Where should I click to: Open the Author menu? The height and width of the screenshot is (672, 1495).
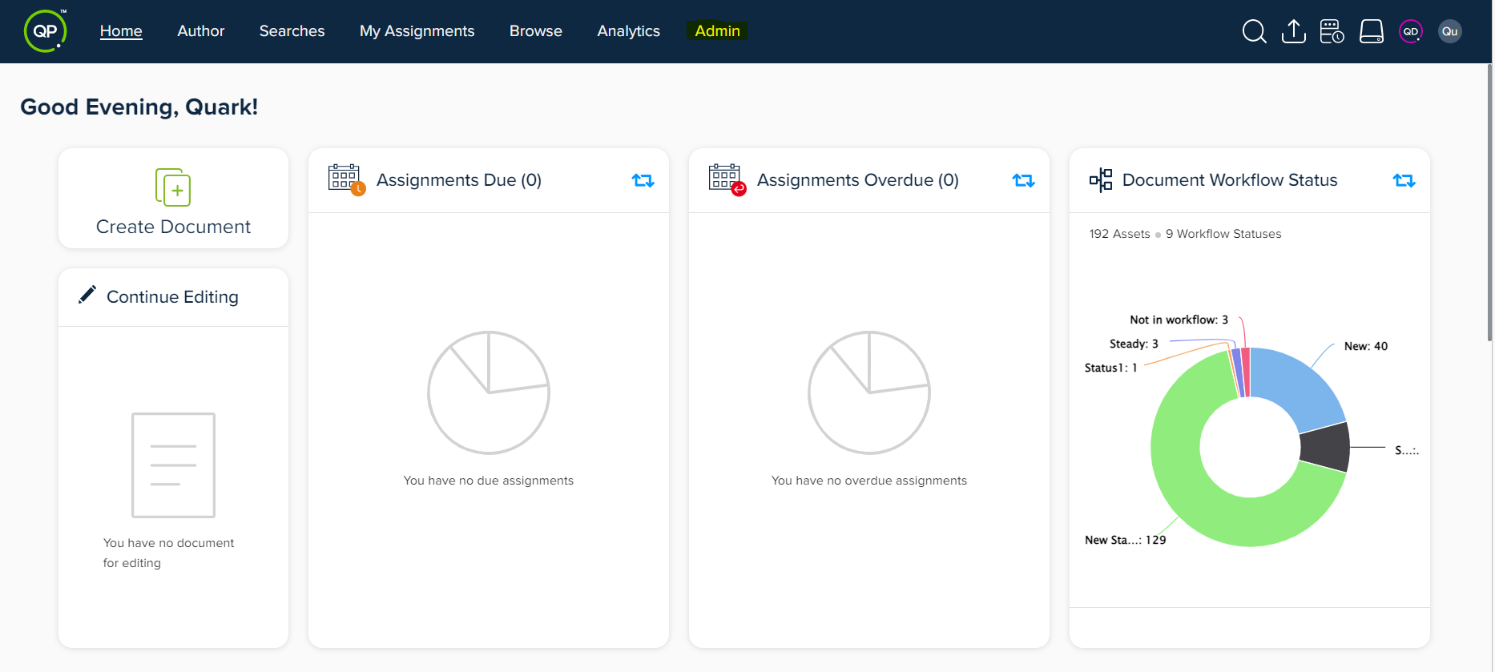coord(200,31)
